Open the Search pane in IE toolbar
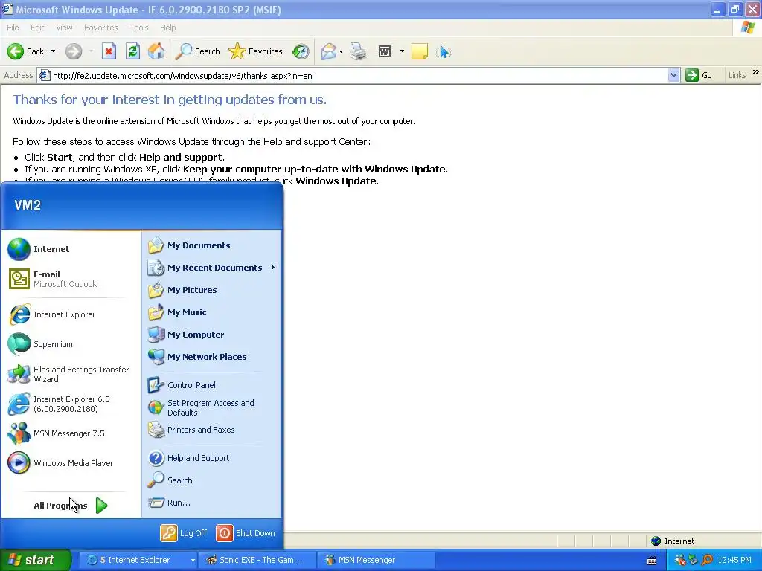The image size is (762, 571). point(197,51)
